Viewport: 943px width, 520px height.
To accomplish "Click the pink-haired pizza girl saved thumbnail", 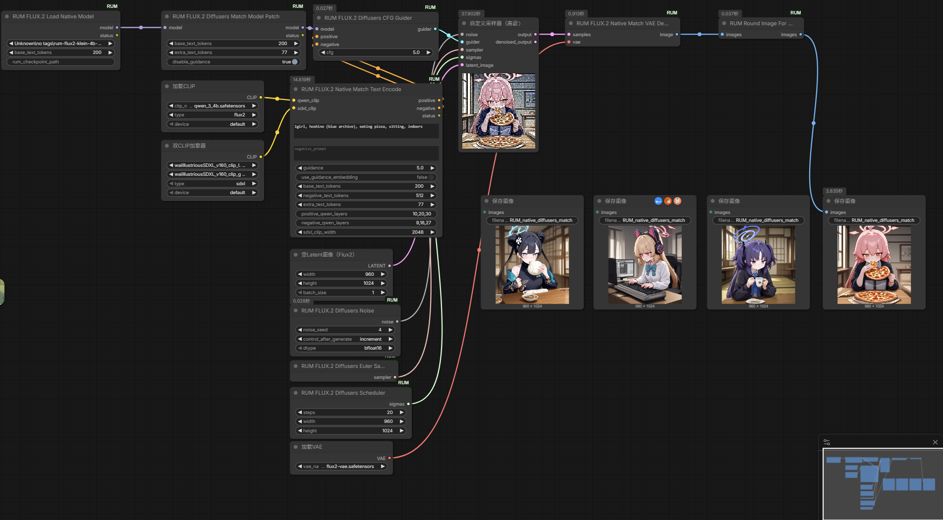I will pos(874,265).
